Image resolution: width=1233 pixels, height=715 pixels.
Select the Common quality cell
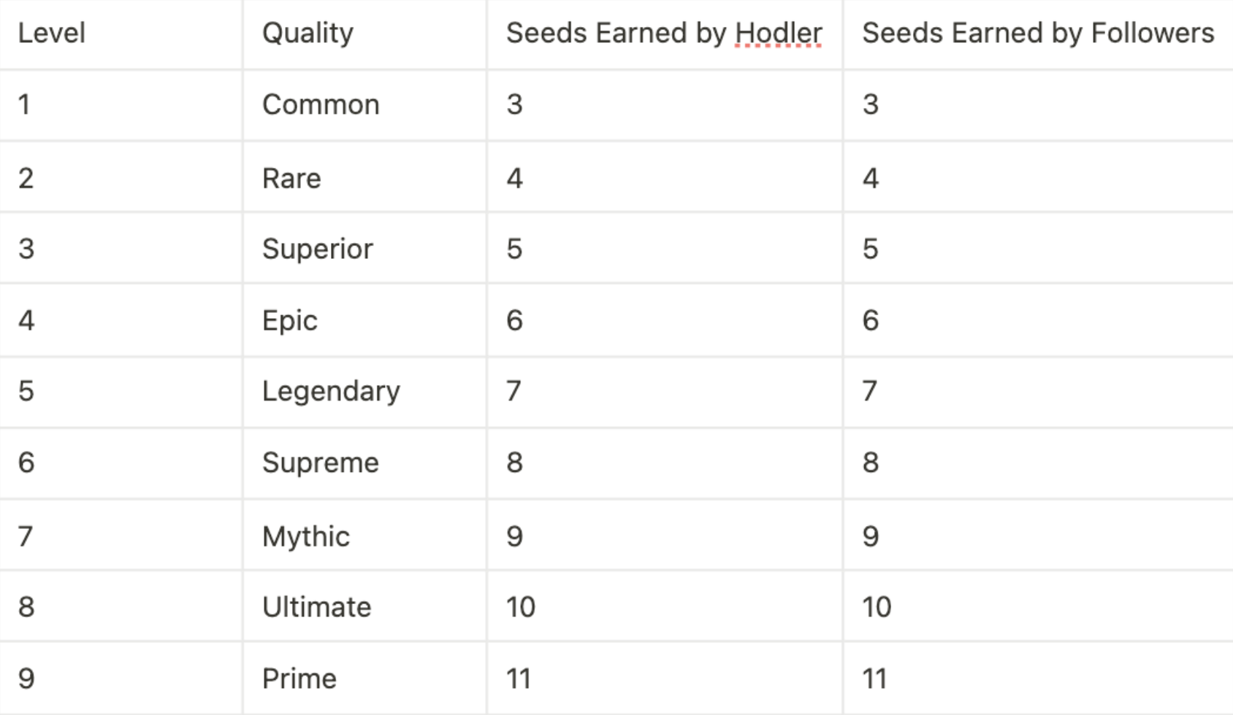(321, 105)
